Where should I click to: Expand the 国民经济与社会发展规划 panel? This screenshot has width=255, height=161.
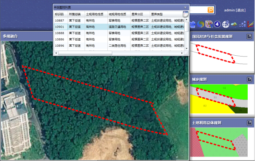click(x=249, y=36)
